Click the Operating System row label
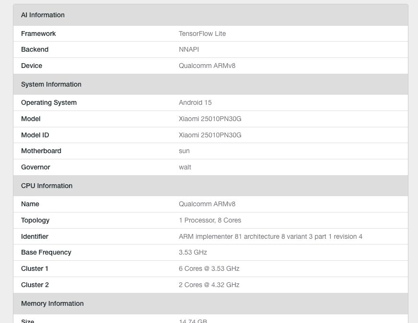418x323 pixels. (x=49, y=102)
